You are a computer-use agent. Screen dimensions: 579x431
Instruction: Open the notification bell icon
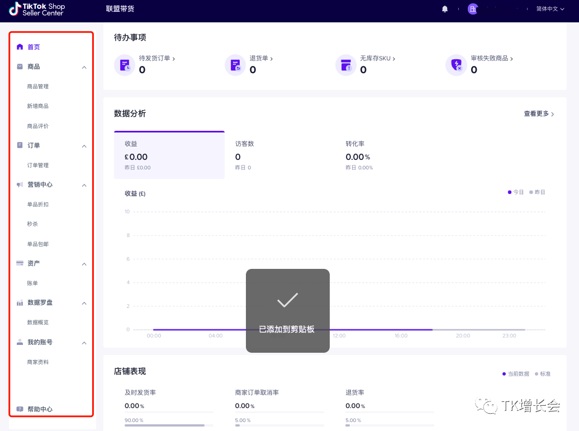click(444, 9)
